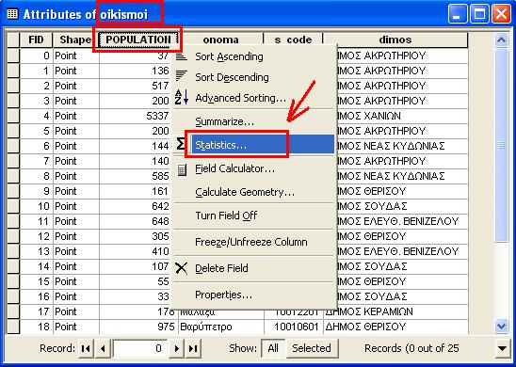
Task: Click the Sort Descending icon
Action: (x=182, y=76)
